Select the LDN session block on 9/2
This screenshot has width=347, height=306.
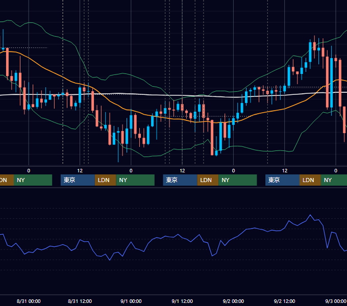(310, 180)
